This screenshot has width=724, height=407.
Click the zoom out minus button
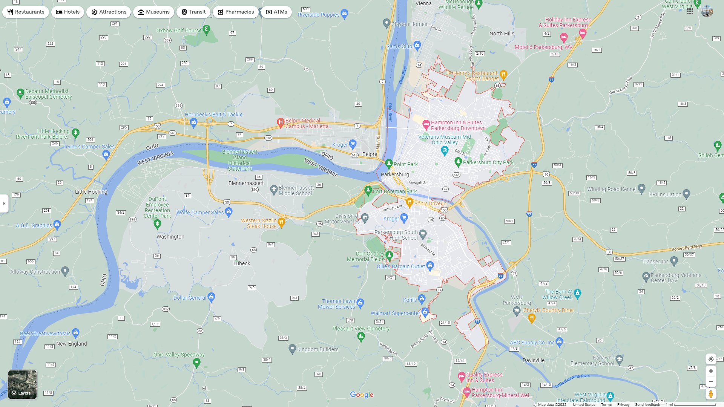click(x=711, y=382)
